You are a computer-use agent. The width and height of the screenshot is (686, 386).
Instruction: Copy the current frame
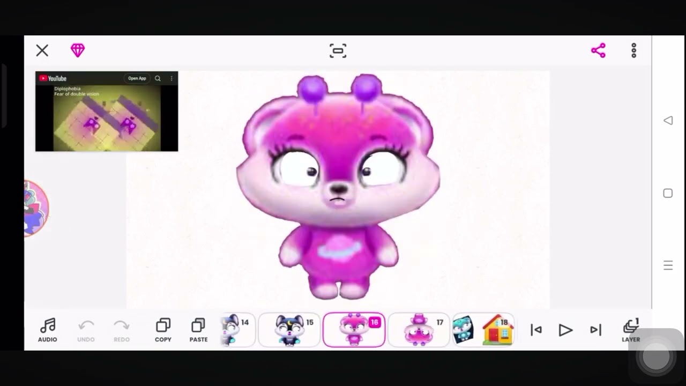163,330
